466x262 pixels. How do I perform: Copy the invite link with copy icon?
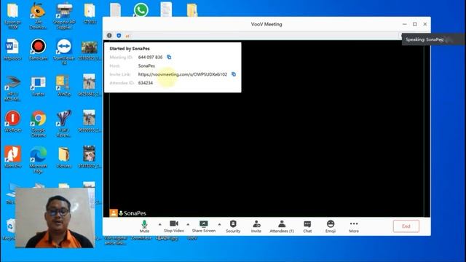click(x=234, y=74)
